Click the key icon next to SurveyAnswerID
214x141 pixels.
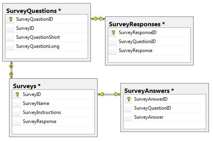(129, 99)
